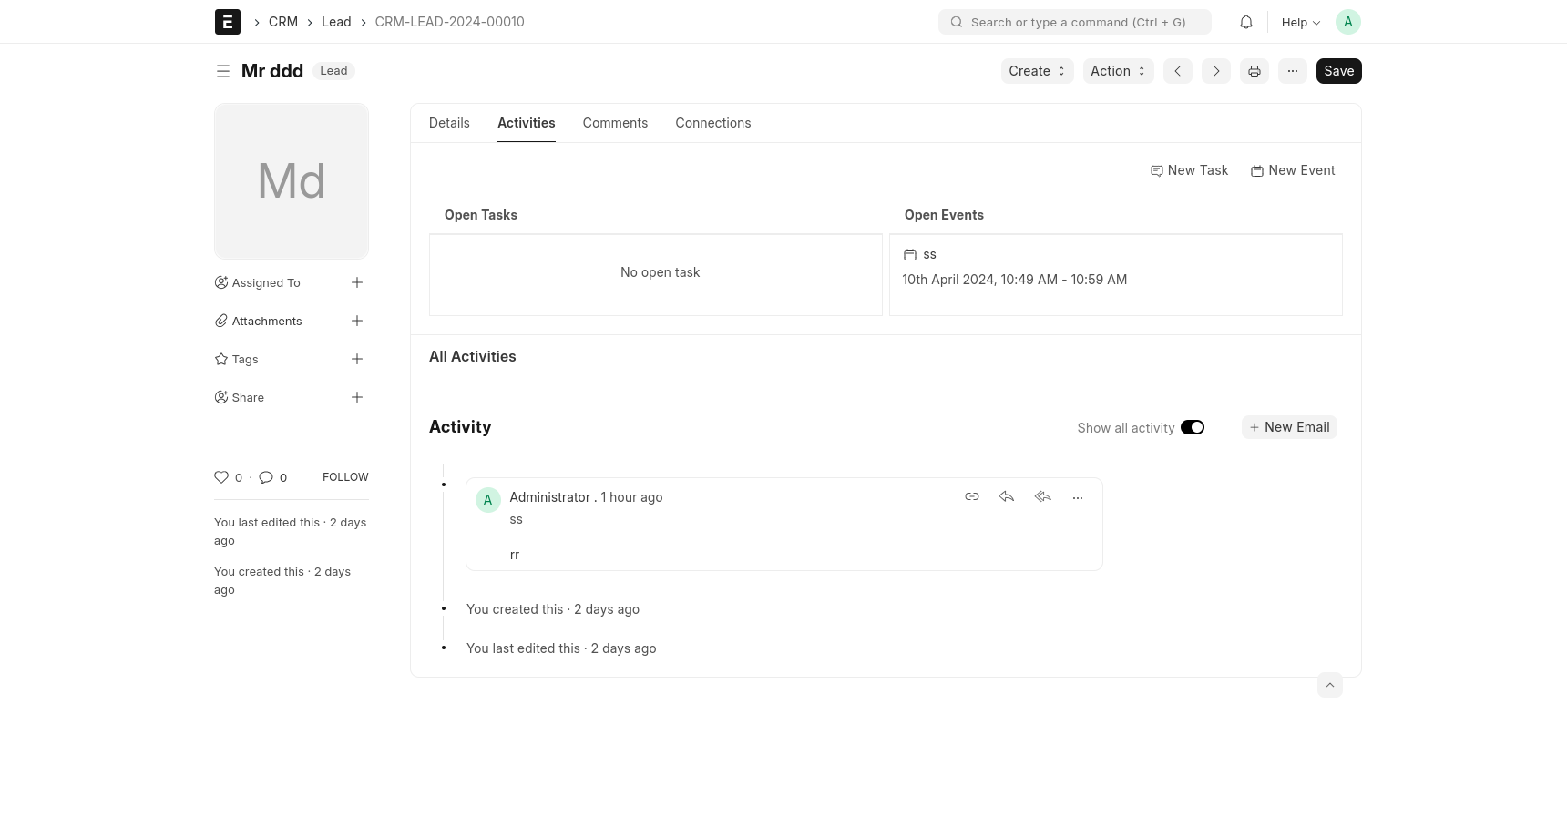This screenshot has width=1567, height=827.
Task: Follow this lead document
Action: click(x=345, y=477)
